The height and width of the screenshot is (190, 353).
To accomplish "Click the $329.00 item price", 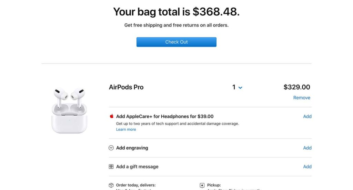I will point(297,87).
